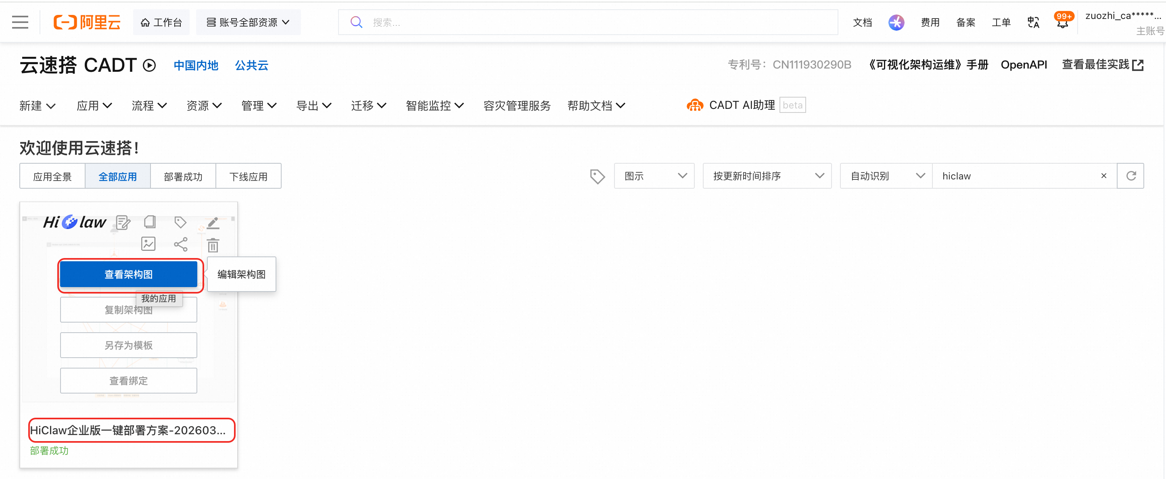Open the 下线应用 tab
This screenshot has height=479, width=1166.
coord(249,177)
